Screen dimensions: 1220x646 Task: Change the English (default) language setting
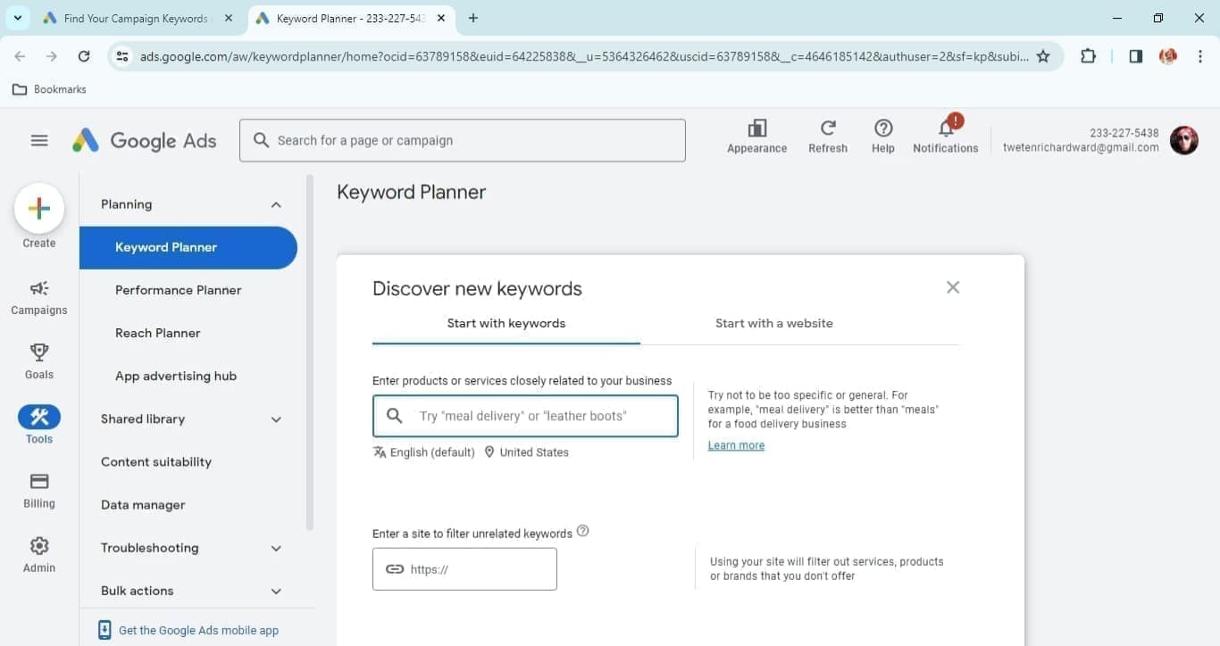(423, 452)
